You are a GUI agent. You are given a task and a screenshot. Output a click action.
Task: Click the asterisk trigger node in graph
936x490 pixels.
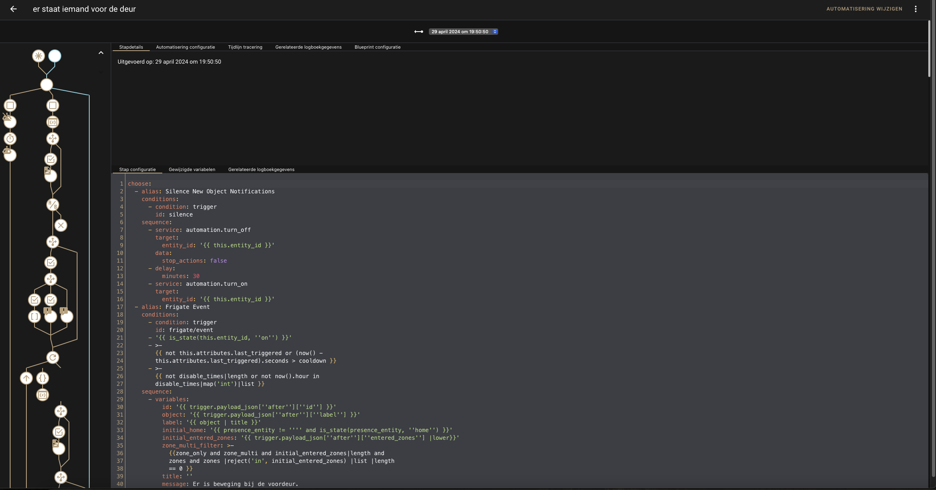point(38,56)
